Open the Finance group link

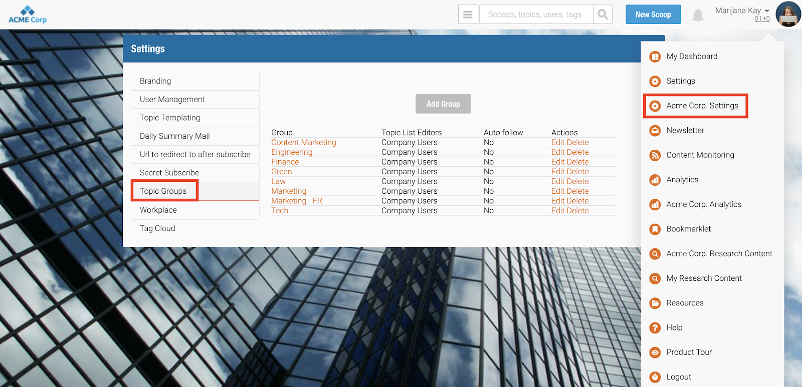point(285,162)
